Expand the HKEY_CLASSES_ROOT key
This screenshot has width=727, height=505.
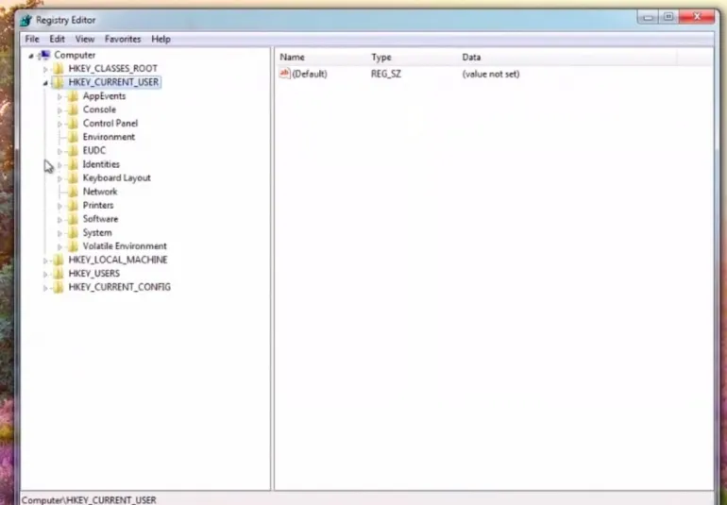(45, 70)
